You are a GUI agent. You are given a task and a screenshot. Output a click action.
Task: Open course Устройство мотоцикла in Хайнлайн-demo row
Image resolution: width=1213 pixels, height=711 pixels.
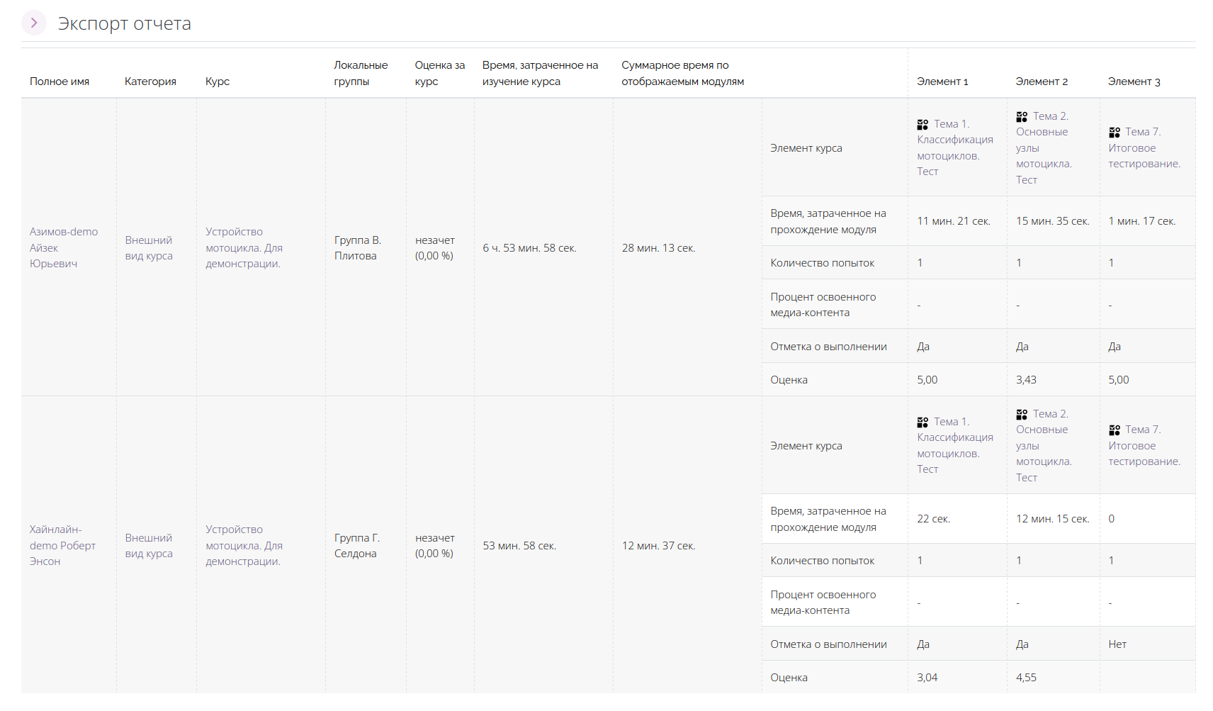[x=244, y=545]
